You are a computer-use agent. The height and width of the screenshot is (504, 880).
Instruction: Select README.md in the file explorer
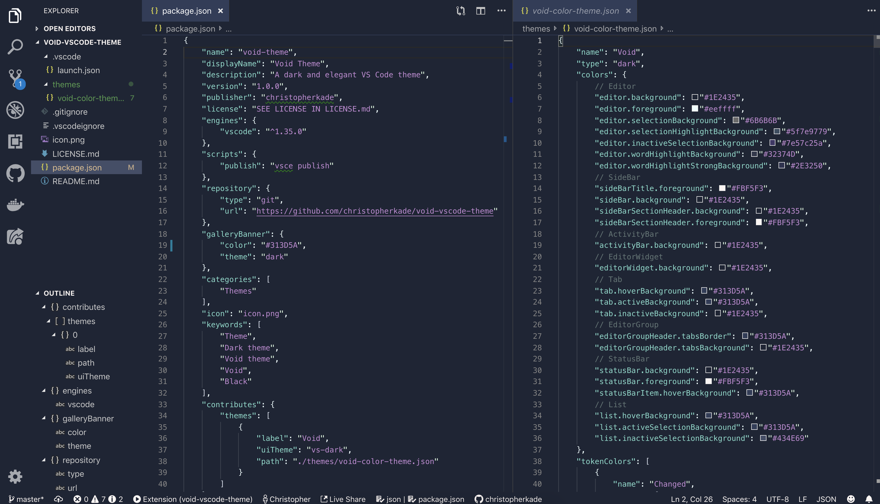[76, 181]
